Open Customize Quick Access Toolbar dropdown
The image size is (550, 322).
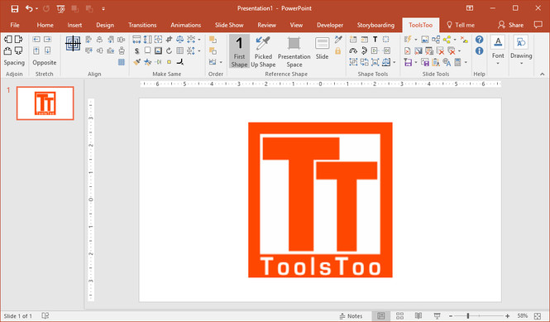[x=103, y=8]
